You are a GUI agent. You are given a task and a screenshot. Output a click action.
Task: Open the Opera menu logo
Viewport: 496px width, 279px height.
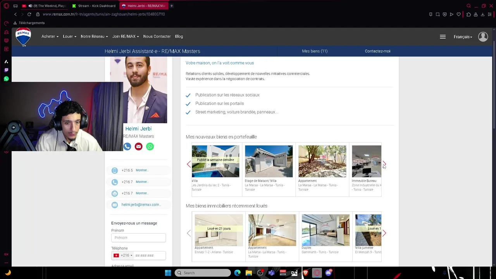[6, 6]
